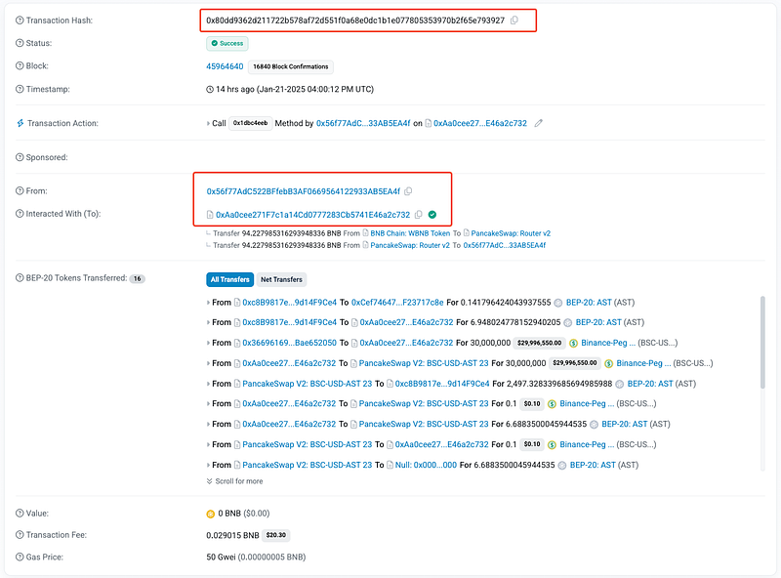Viewport: 781px width, 578px height.
Task: Expand the Call 0x1dbc4eeb action arrow
Action: pyautogui.click(x=207, y=124)
